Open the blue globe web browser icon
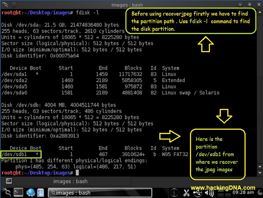 30,193
